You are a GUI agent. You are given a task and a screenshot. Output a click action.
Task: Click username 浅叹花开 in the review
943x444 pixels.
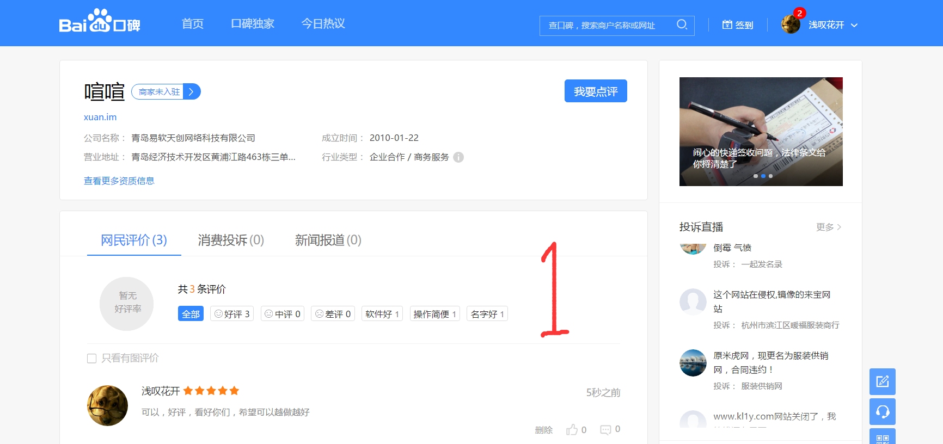[161, 391]
